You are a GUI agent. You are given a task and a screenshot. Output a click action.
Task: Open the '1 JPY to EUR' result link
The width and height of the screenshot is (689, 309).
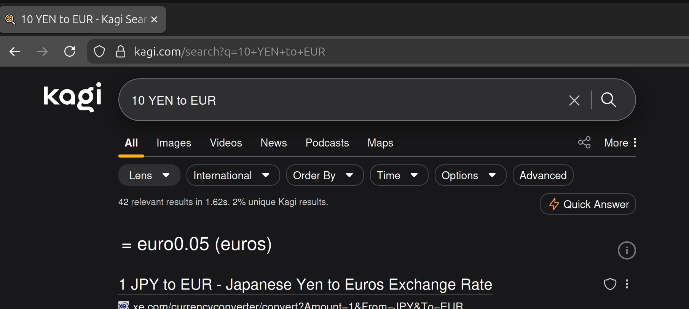pos(305,285)
